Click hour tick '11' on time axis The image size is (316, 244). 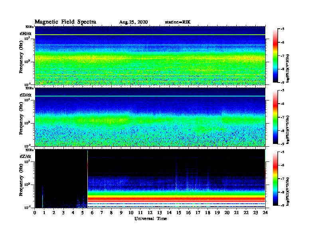140,213
